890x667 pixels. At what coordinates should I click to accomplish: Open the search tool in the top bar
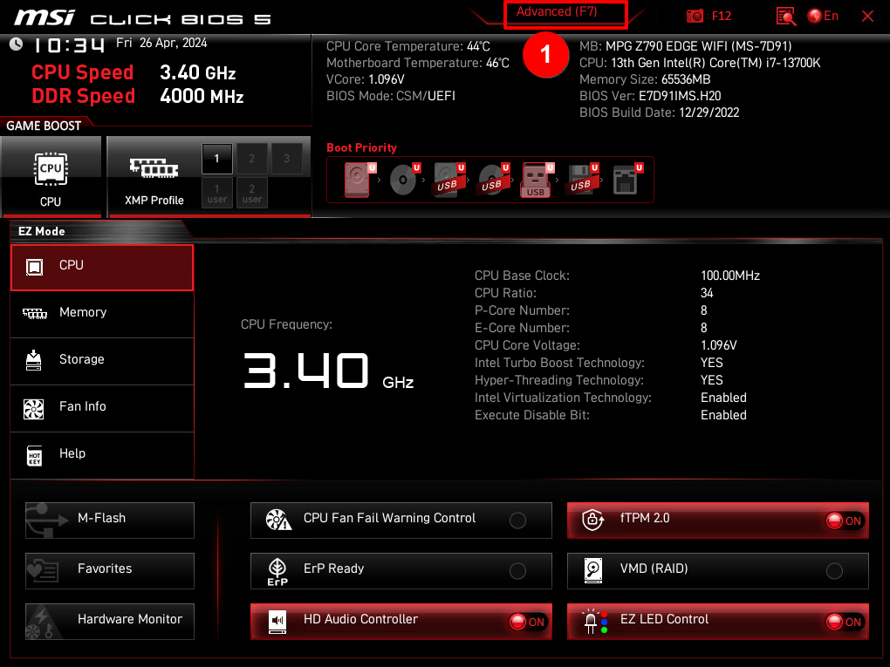coord(785,16)
